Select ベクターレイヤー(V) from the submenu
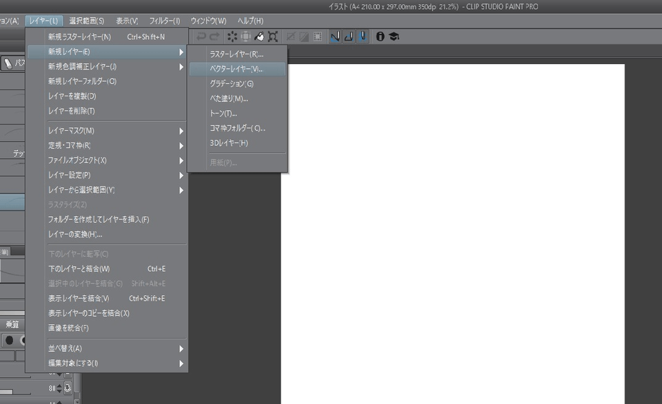 point(236,69)
